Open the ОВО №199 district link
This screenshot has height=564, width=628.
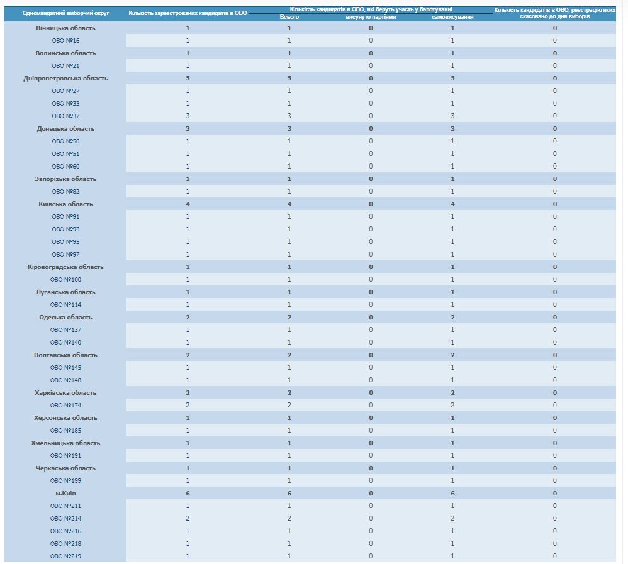tap(65, 481)
